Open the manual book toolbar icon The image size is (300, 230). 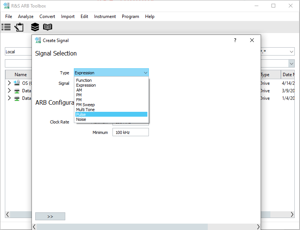tap(48, 27)
